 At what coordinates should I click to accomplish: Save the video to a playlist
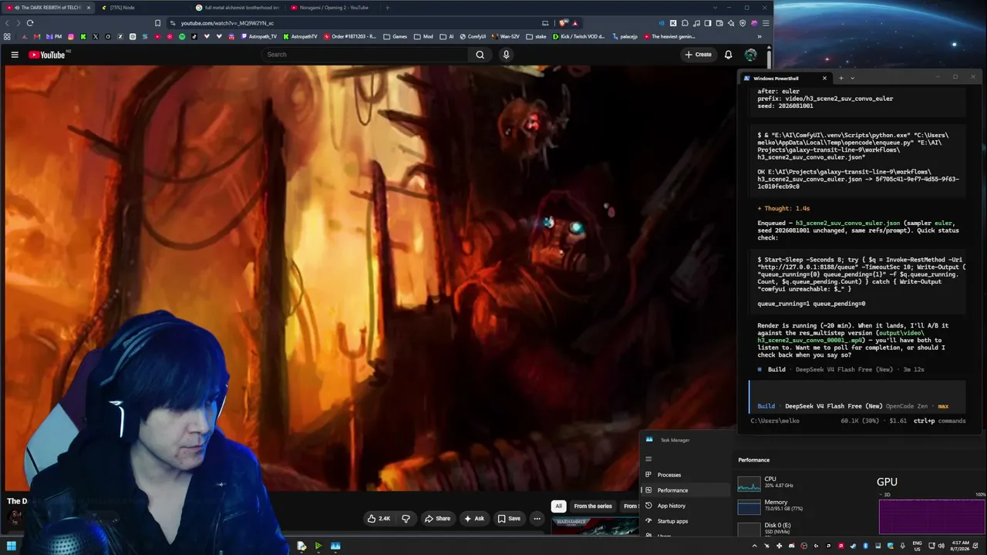pyautogui.click(x=509, y=519)
